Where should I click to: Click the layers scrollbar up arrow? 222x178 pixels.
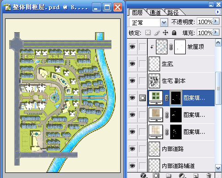pyautogui.click(x=218, y=43)
